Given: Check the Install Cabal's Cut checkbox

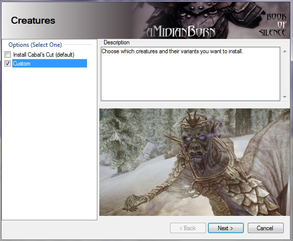Looking at the screenshot, I should click(8, 55).
